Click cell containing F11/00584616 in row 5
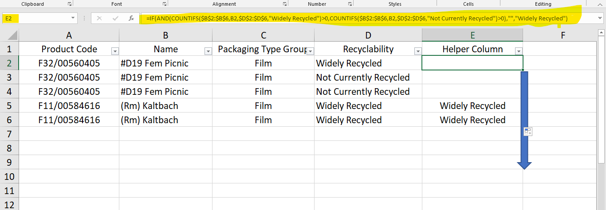 (69, 106)
